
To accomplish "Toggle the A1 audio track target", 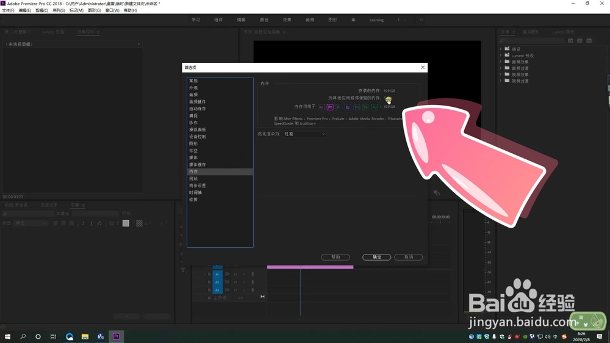I will pos(218,274).
